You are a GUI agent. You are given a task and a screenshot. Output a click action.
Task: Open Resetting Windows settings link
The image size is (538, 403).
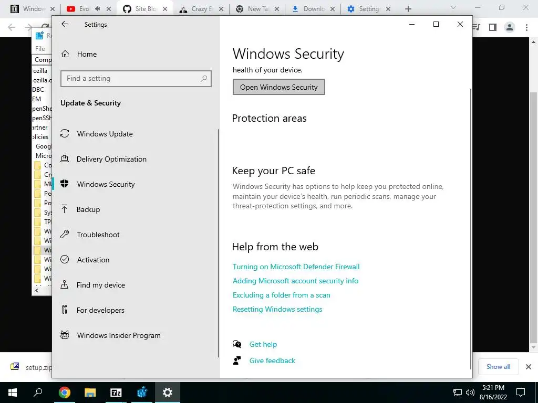click(x=277, y=309)
